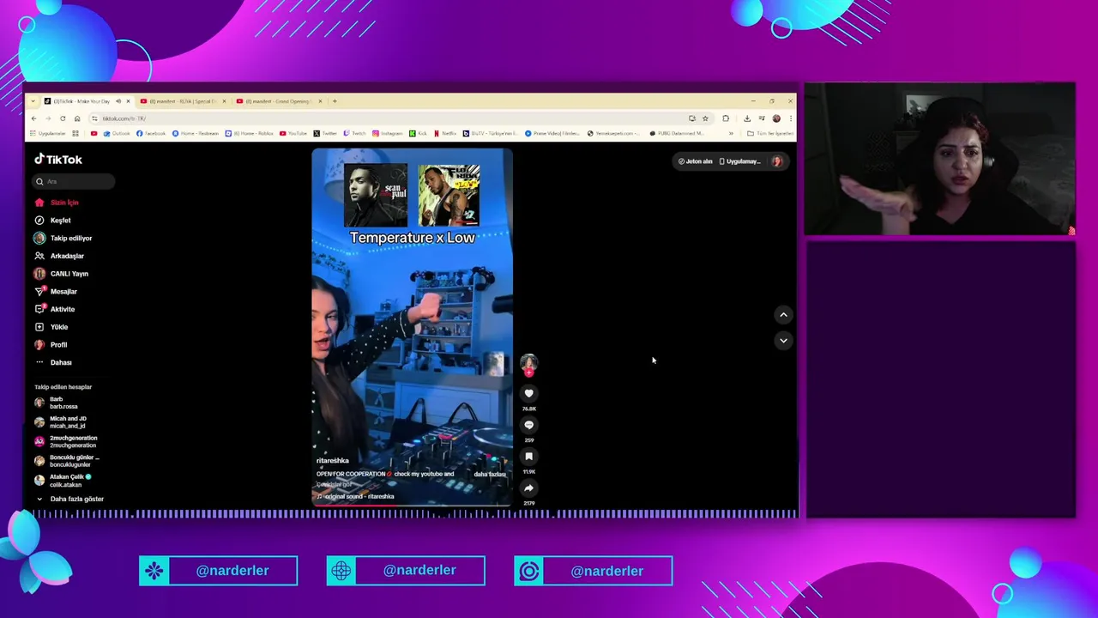The image size is (1098, 618).
Task: Click Jeton alın coins button
Action: (x=696, y=161)
